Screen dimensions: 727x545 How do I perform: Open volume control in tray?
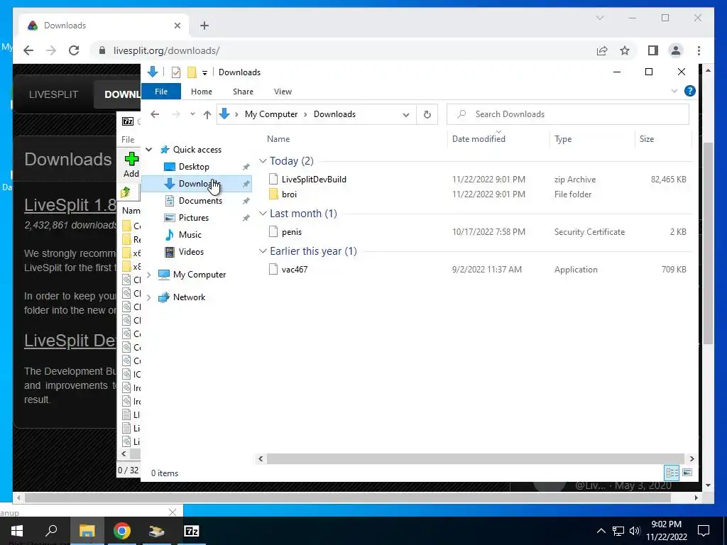point(635,531)
